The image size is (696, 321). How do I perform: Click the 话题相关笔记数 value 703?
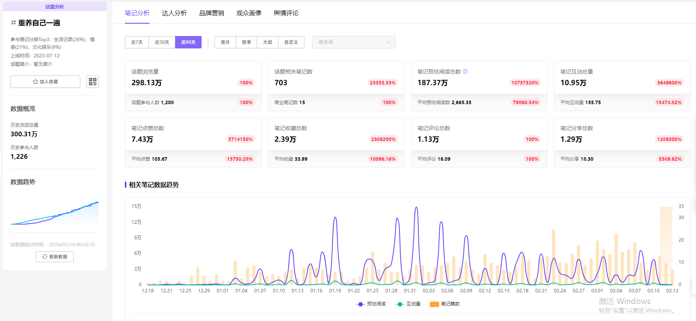[281, 82]
